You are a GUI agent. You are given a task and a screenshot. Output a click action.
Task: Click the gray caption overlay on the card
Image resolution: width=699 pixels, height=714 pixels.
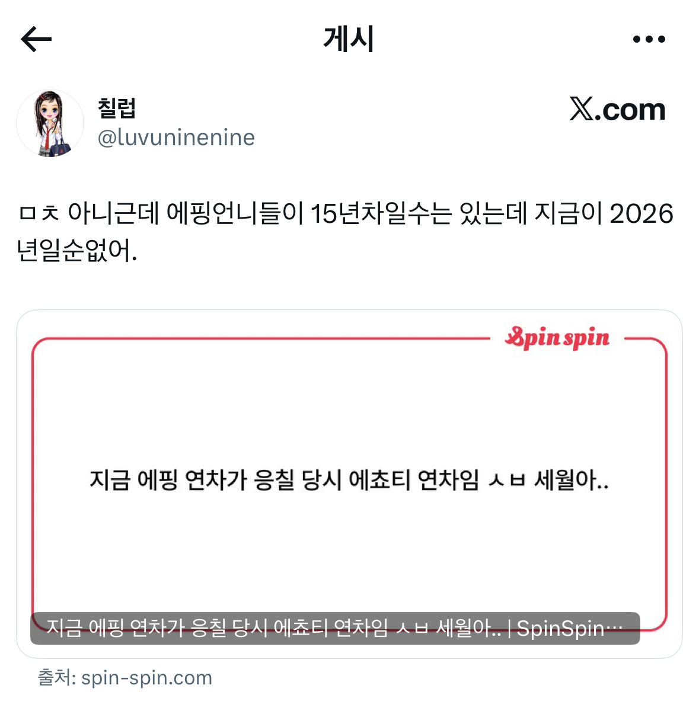335,628
